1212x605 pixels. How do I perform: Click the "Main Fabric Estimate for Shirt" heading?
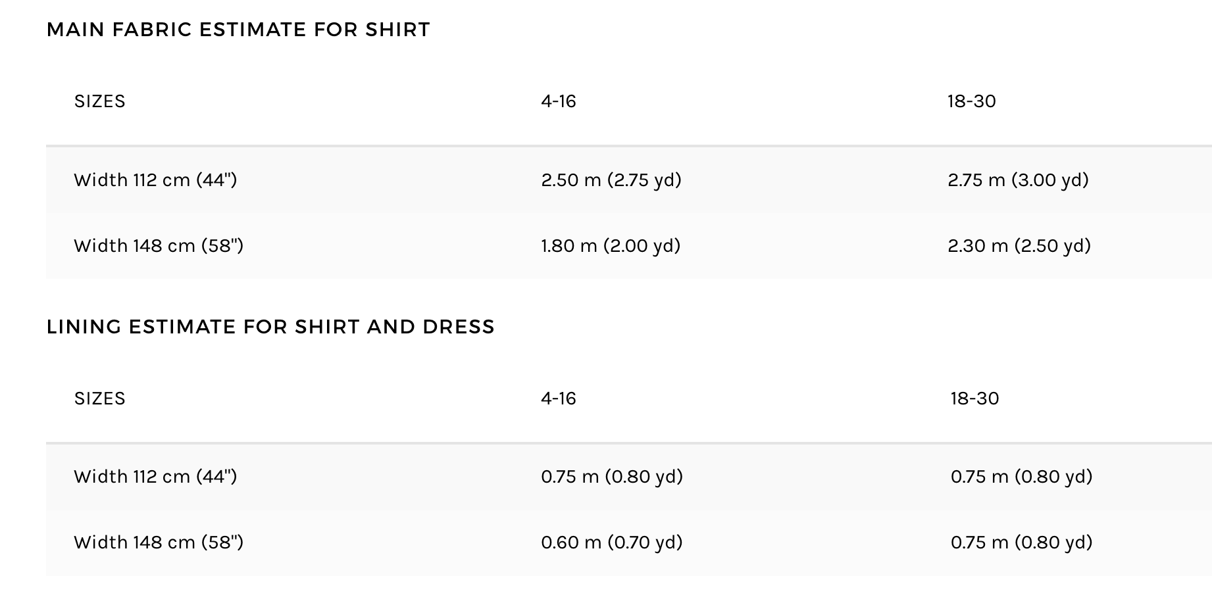(238, 30)
